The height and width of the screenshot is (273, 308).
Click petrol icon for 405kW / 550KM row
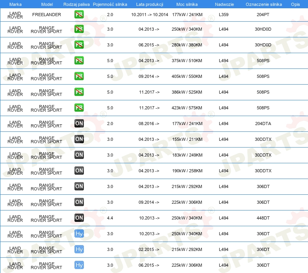pyautogui.click(x=79, y=76)
